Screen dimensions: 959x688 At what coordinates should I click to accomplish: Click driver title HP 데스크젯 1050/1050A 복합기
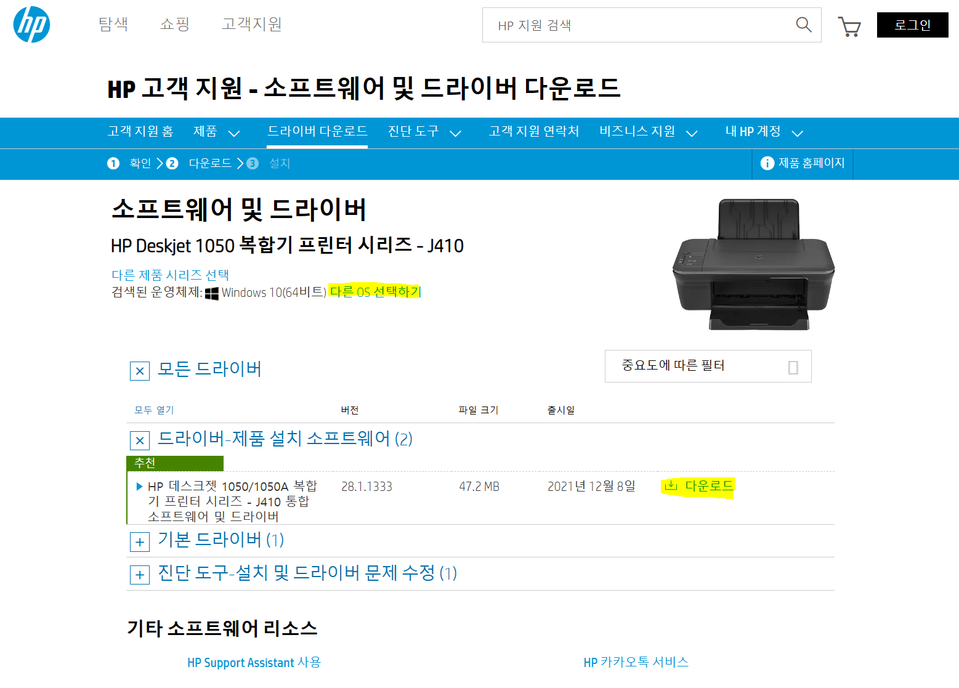[232, 501]
